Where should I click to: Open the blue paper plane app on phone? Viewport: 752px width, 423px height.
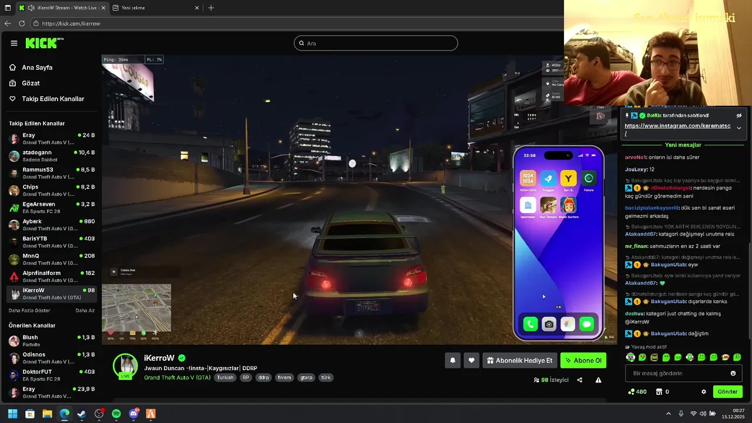tap(548, 179)
